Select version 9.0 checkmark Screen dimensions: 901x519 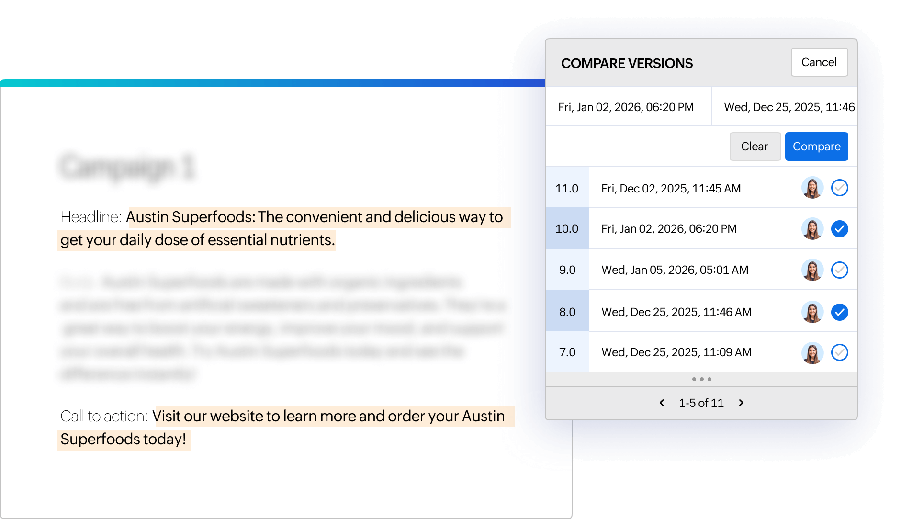coord(839,270)
